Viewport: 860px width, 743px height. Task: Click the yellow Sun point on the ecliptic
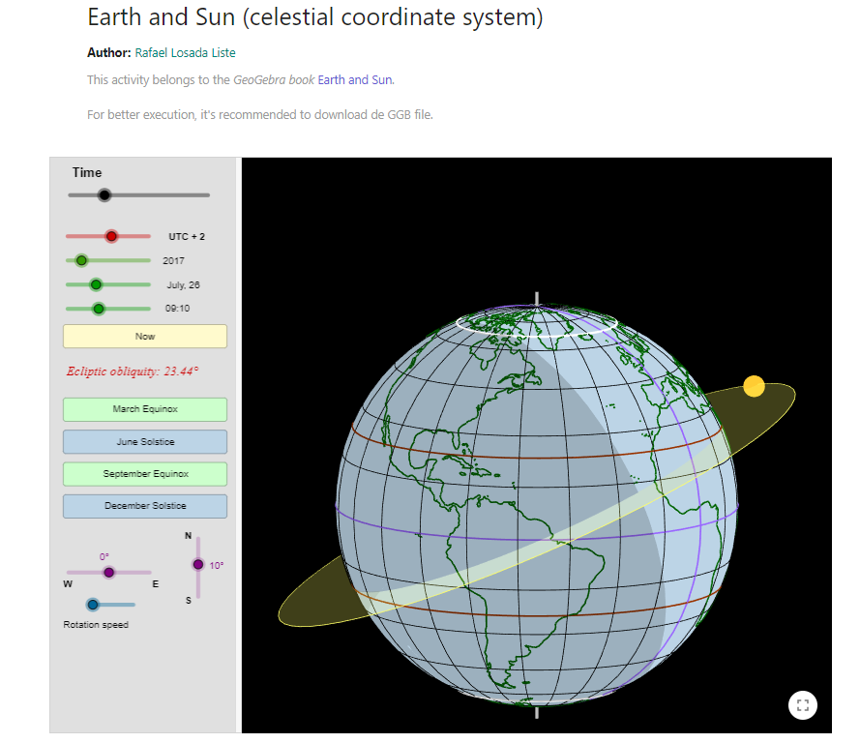[754, 386]
